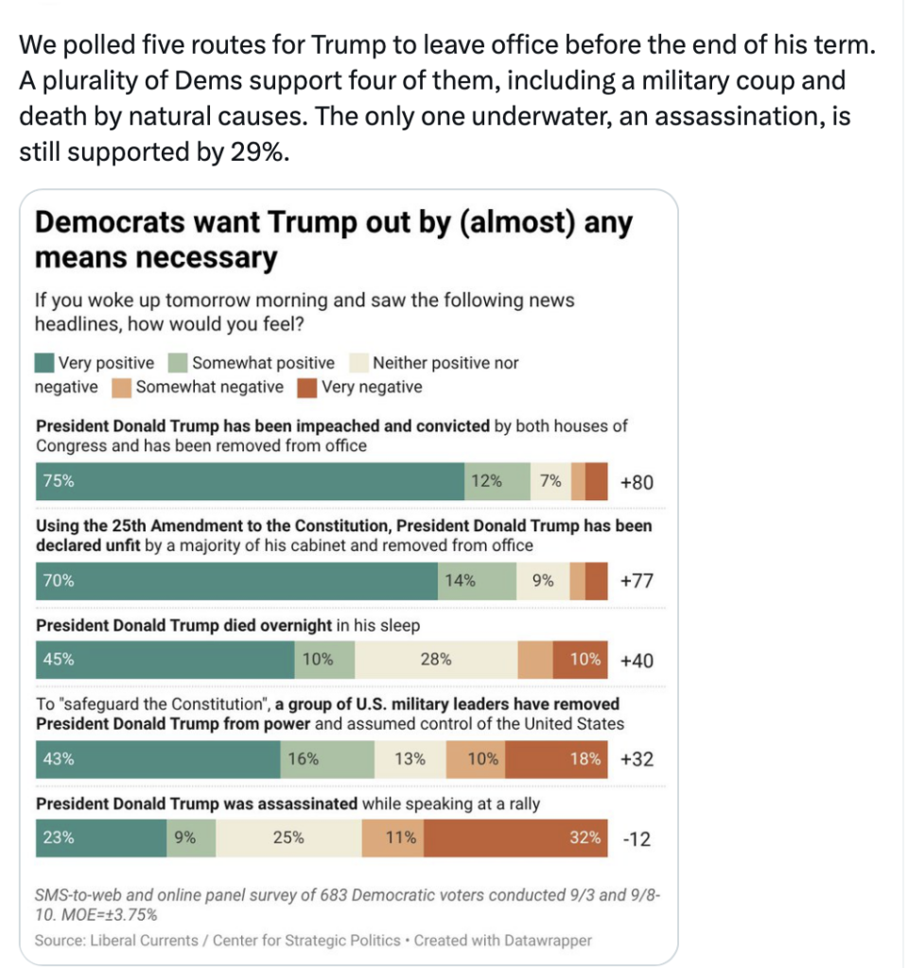This screenshot has width=906, height=968.
Task: Click the Very negative legend swatch
Action: click(307, 388)
